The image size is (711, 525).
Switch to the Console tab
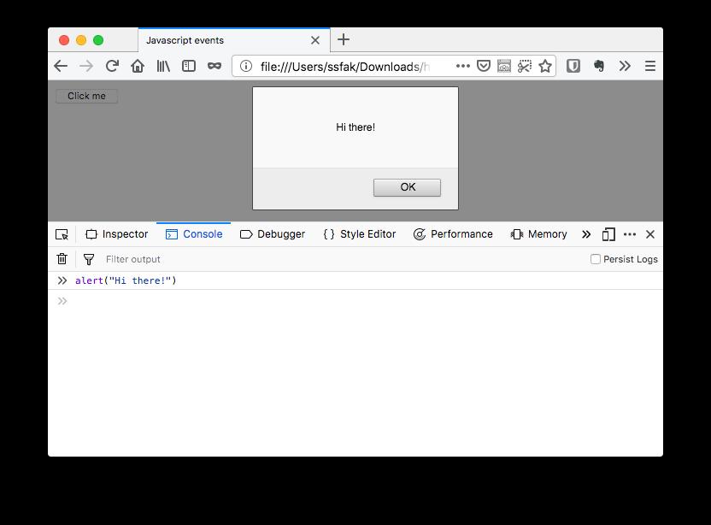click(x=194, y=234)
